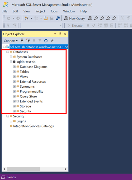
Task: Click the Ready status bar text
Action: click(12, 177)
